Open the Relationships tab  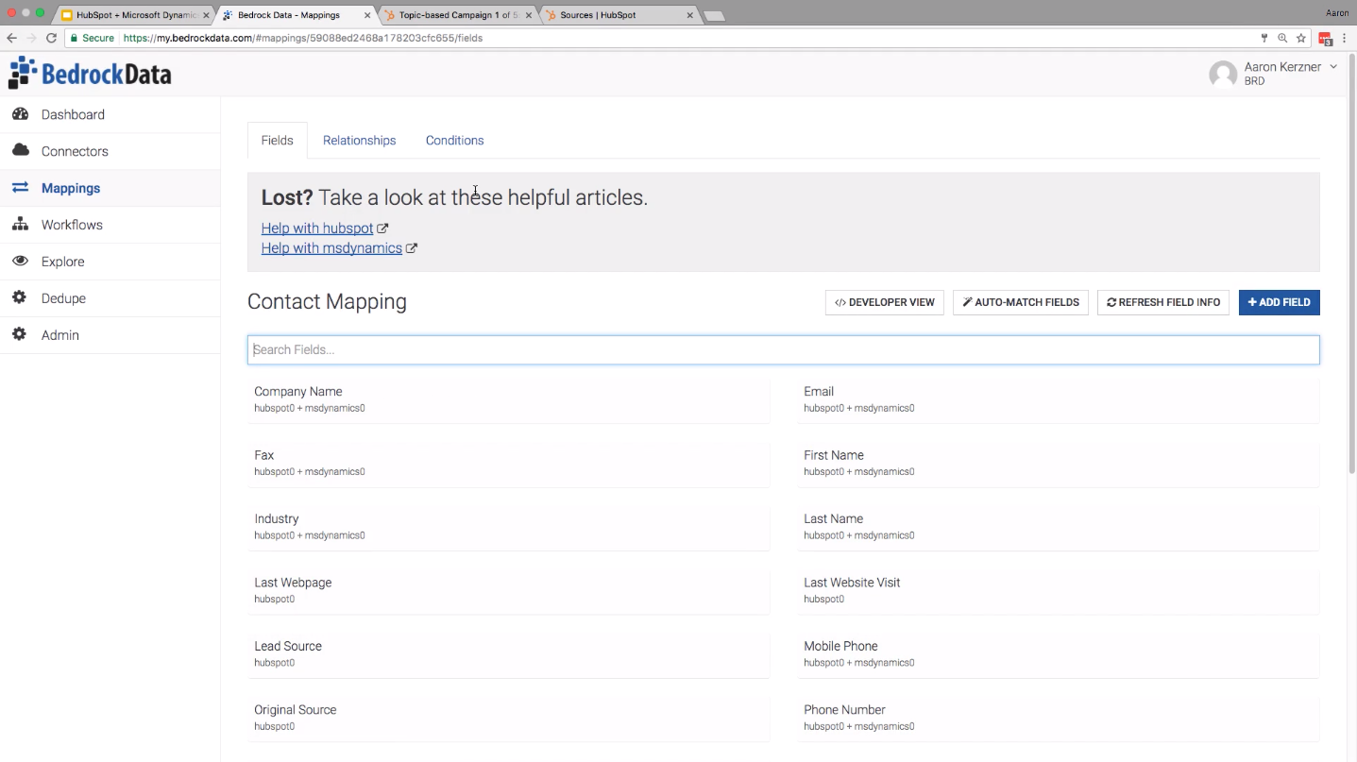[x=360, y=141]
